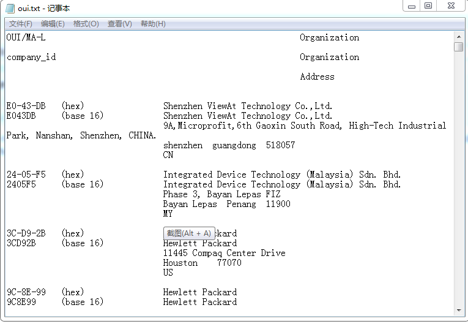Click Integrated Device Technology in the 2405F5 row
Screen dimensions: 468x324
(282, 184)
